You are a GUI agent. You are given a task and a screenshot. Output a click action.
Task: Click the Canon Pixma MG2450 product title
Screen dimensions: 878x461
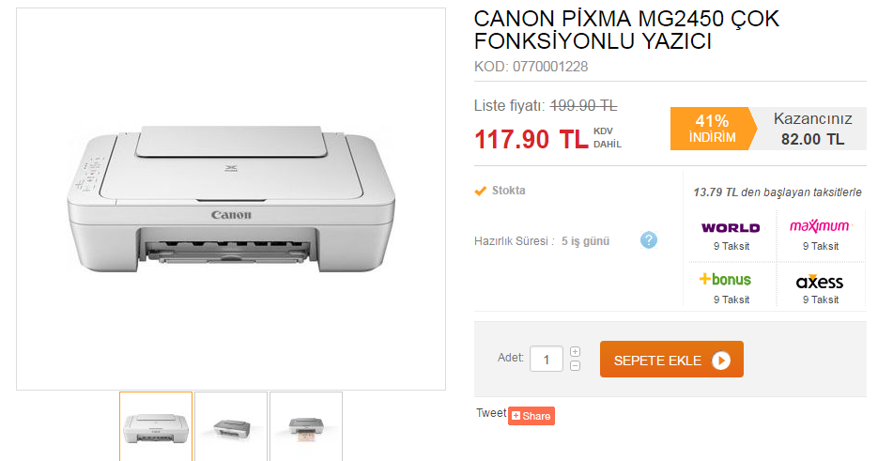pyautogui.click(x=626, y=30)
